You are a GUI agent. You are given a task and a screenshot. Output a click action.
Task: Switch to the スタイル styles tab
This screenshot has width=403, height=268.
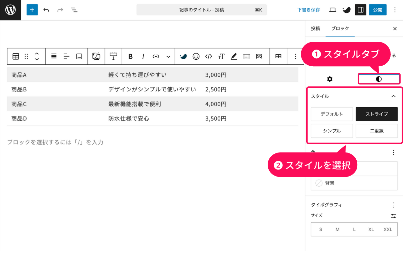point(379,79)
